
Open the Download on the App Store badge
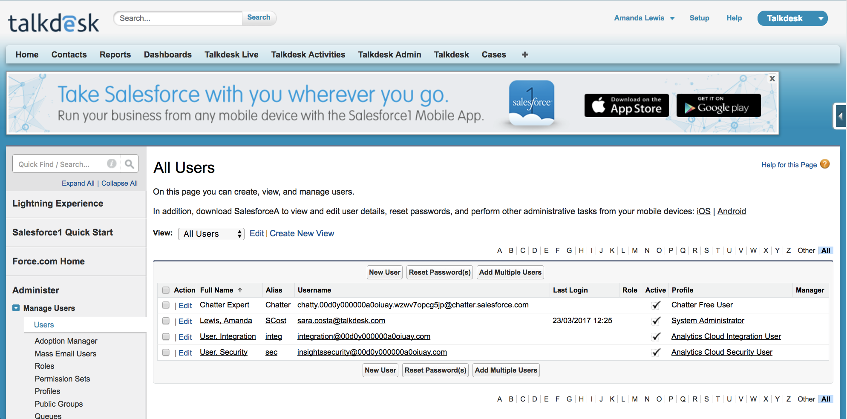(x=626, y=105)
